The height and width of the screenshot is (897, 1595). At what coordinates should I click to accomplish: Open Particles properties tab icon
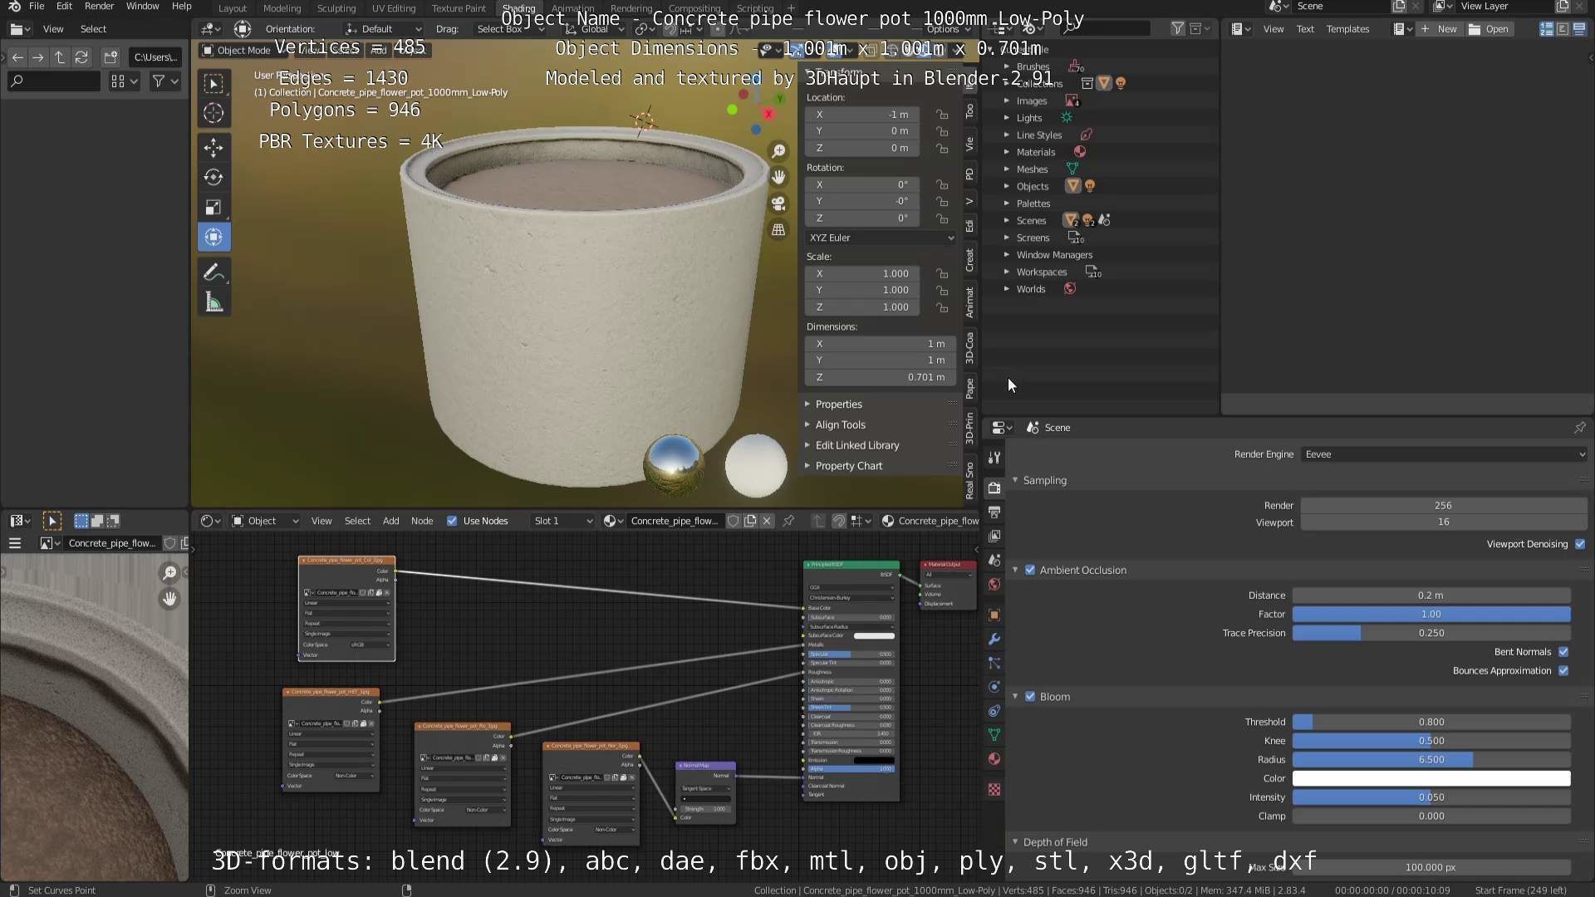click(x=994, y=663)
